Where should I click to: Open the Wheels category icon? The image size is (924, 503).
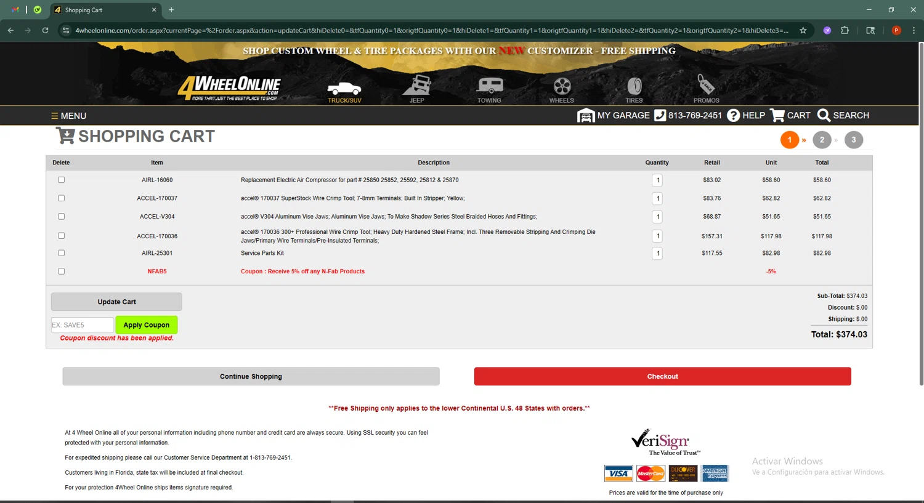click(561, 90)
